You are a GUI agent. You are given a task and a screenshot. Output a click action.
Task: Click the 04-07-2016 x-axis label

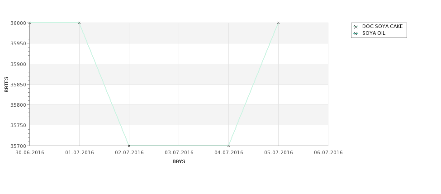(229, 152)
